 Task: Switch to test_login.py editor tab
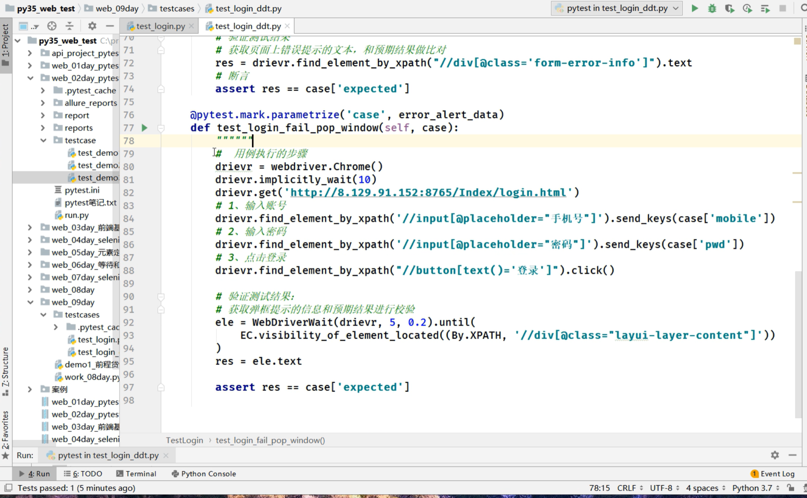coord(160,26)
